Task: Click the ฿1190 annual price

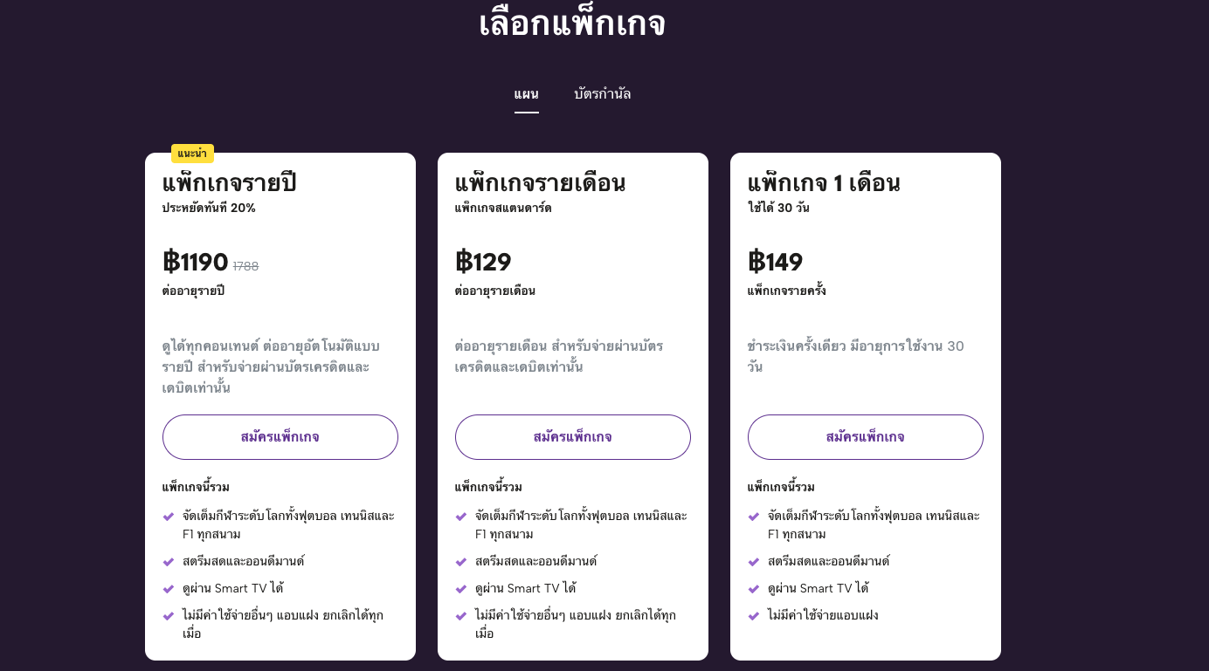Action: (x=196, y=262)
